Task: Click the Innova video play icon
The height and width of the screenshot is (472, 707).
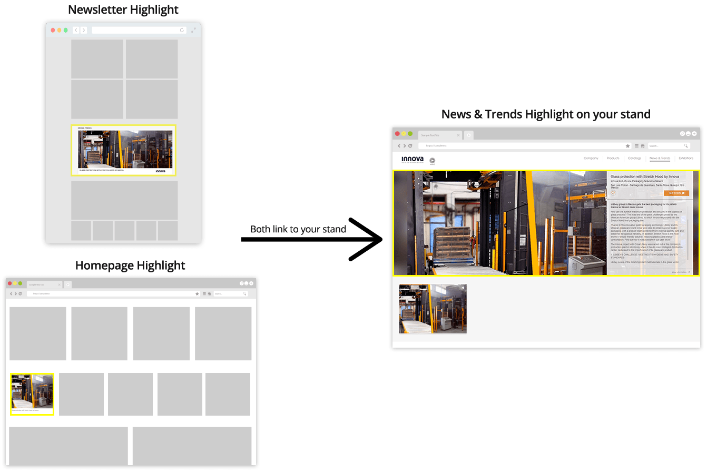Action: (x=432, y=160)
